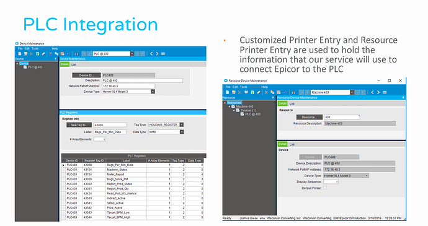Click Delete X in Resource Device Maintenance toolbar
The width and height of the screenshot is (428, 226).
click(239, 92)
